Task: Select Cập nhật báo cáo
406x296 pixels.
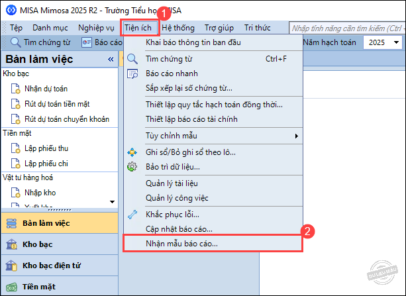Action: coord(213,229)
